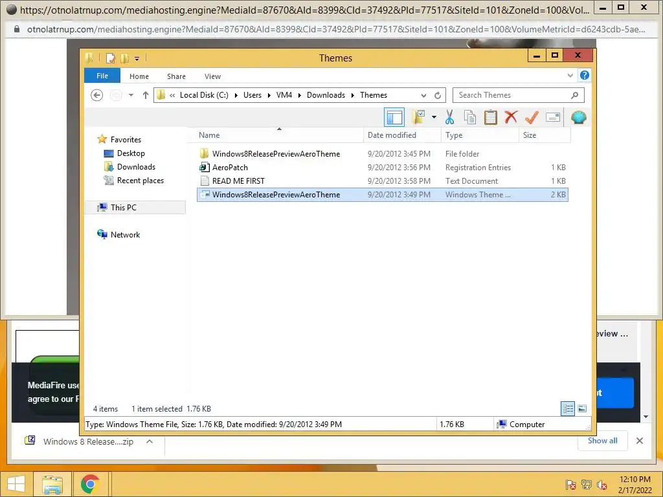Select Desktop in navigation pane

pos(124,153)
